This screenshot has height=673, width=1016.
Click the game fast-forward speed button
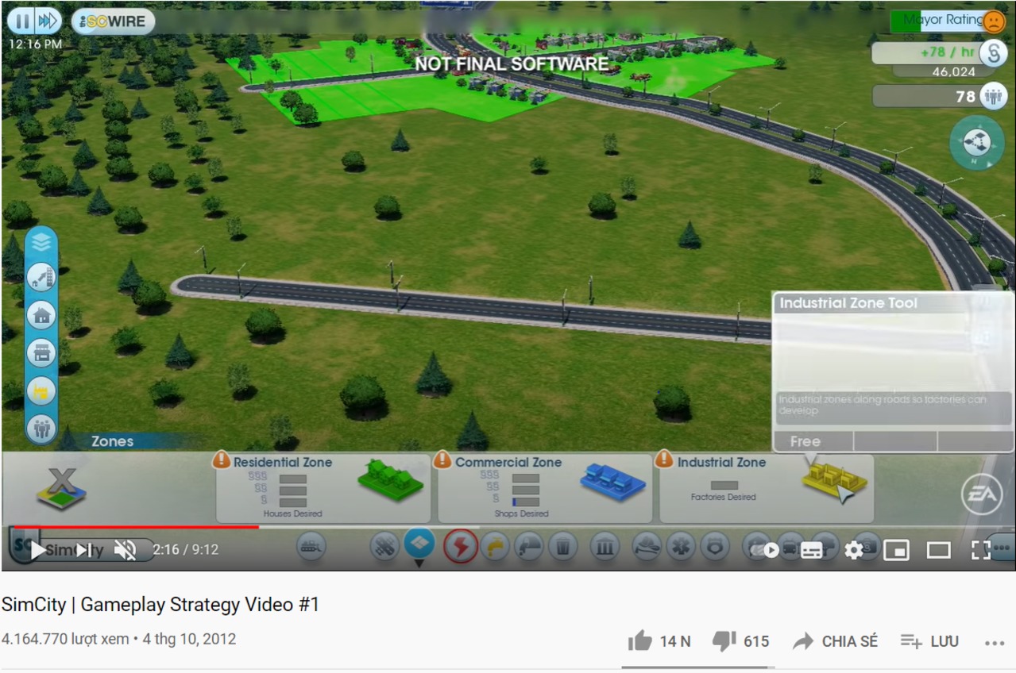(48, 21)
